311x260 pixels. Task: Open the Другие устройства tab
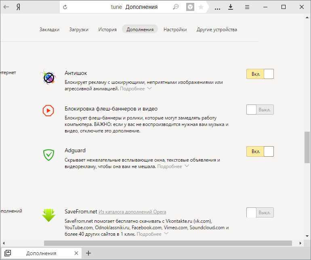217,30
